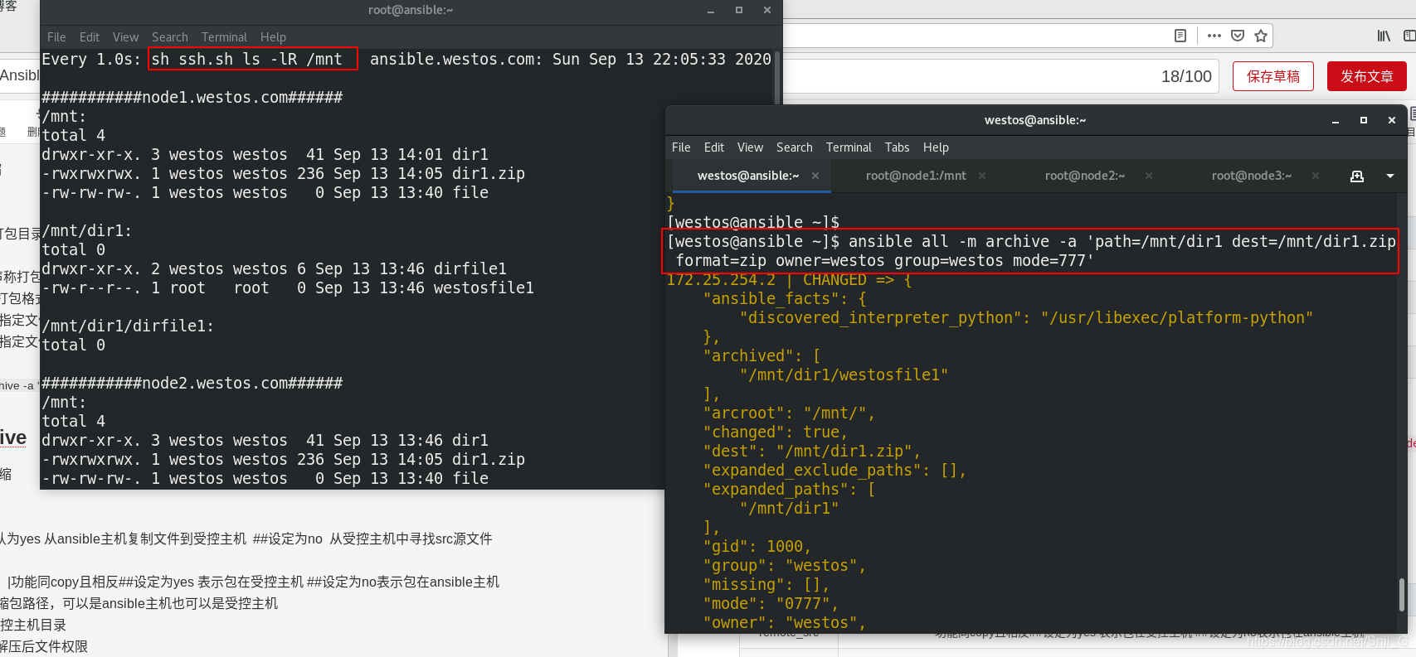
Task: Close the root@node1:/mnt tab
Action: (x=982, y=176)
